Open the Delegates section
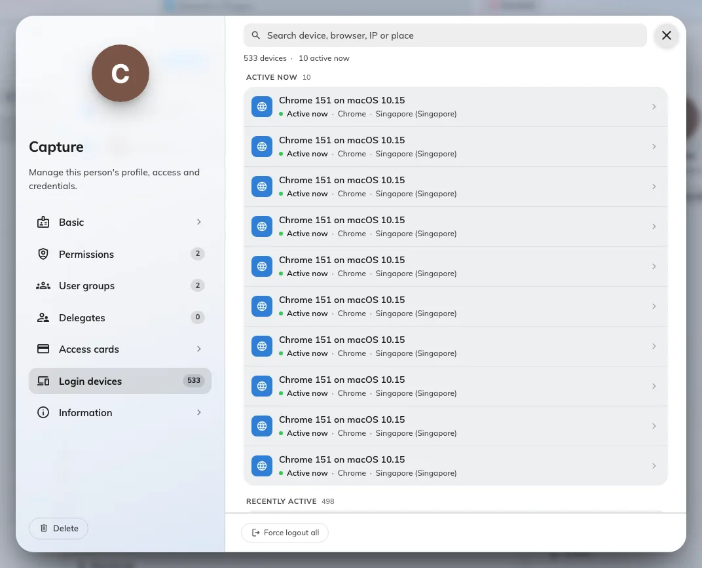The height and width of the screenshot is (568, 702). 120,317
